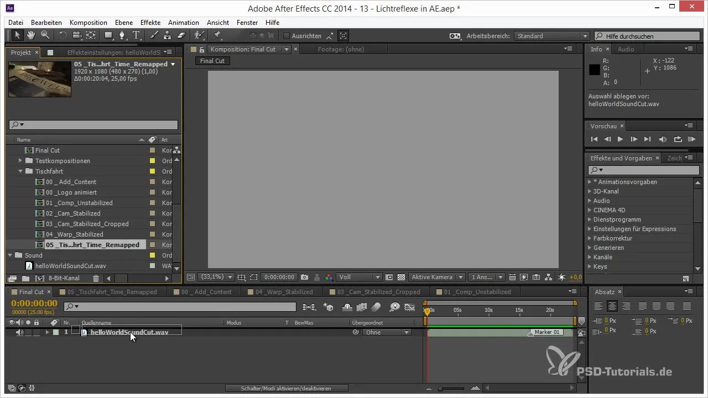Image resolution: width=708 pixels, height=398 pixels.
Task: Toggle the viewer lock icon
Action: [202, 49]
